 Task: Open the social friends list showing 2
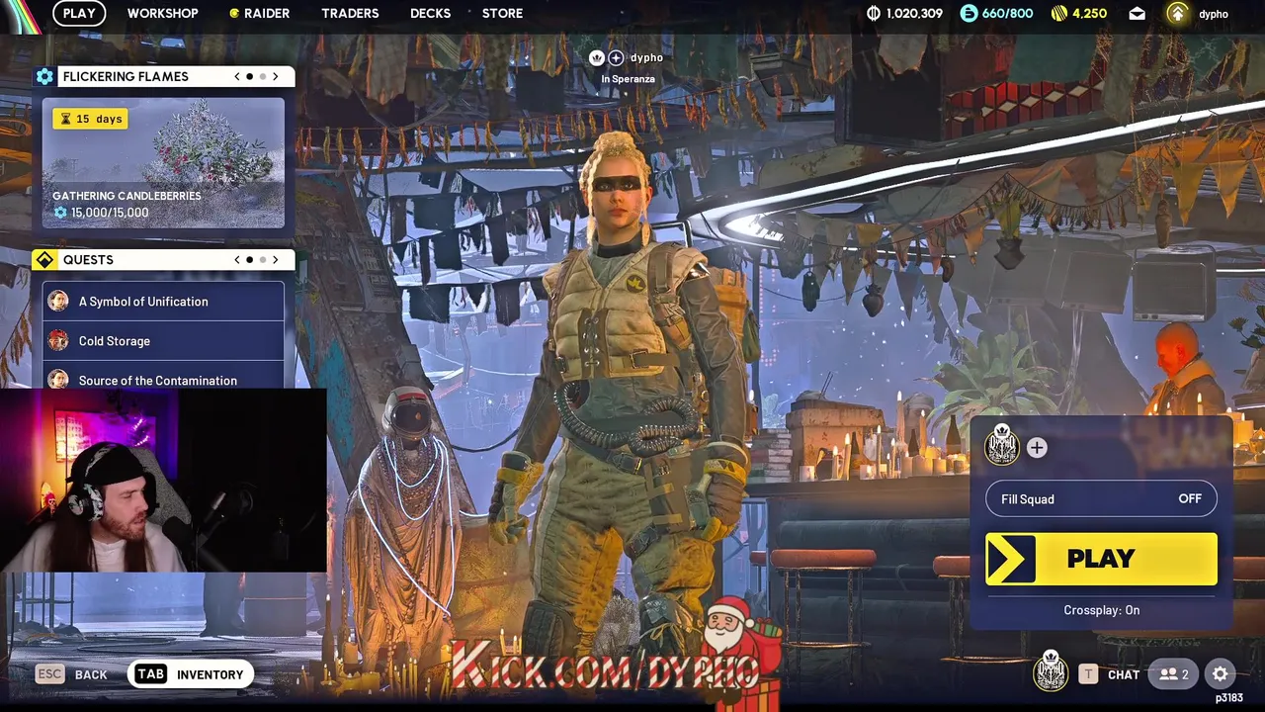coord(1174,674)
